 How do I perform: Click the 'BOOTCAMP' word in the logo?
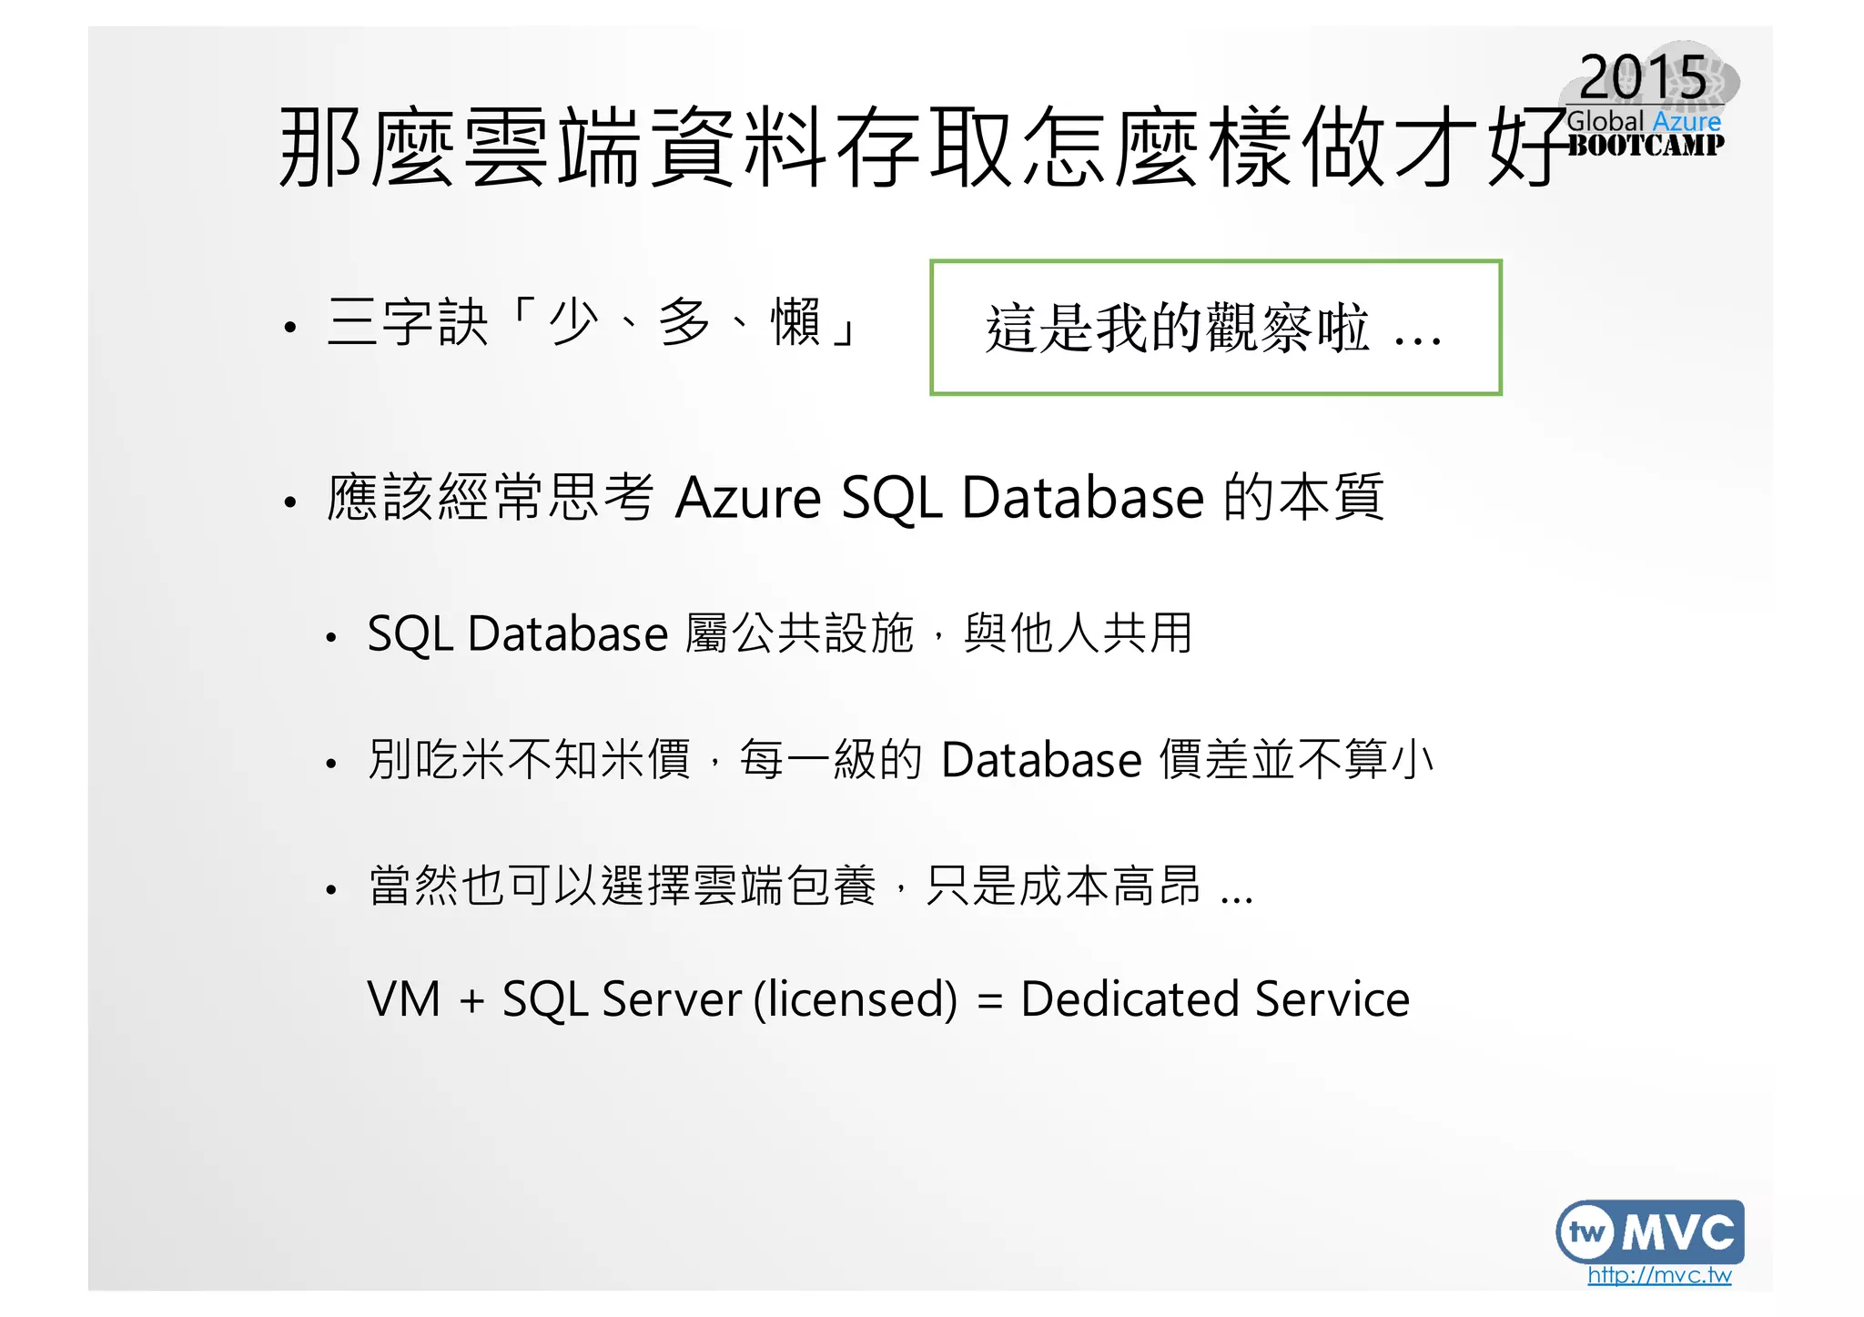(x=1646, y=146)
